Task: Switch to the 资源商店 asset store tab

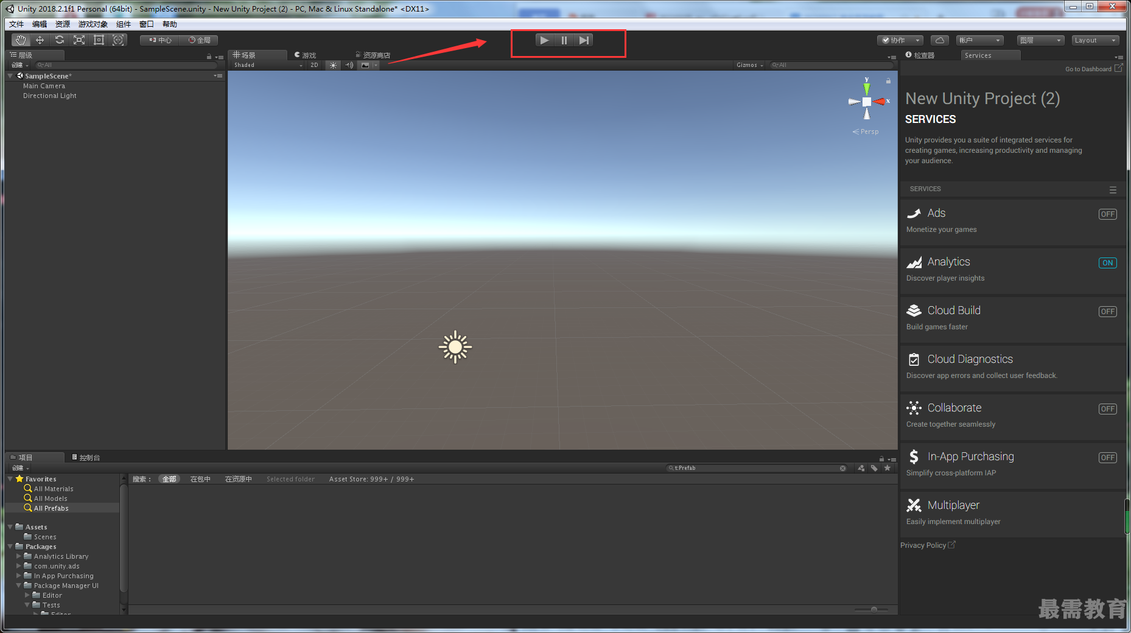Action: [373, 55]
